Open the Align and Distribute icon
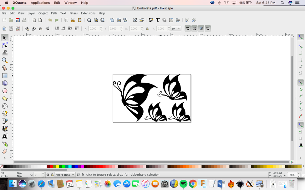The width and height of the screenshot is (305, 190). [x=178, y=20]
